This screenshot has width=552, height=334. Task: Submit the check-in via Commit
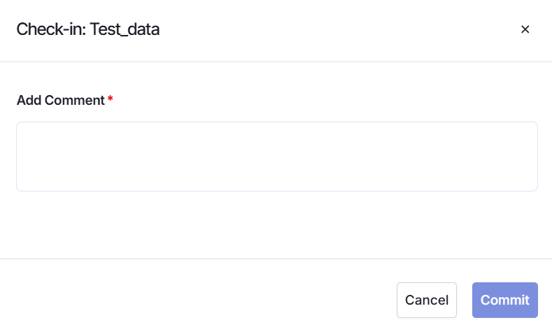click(505, 300)
